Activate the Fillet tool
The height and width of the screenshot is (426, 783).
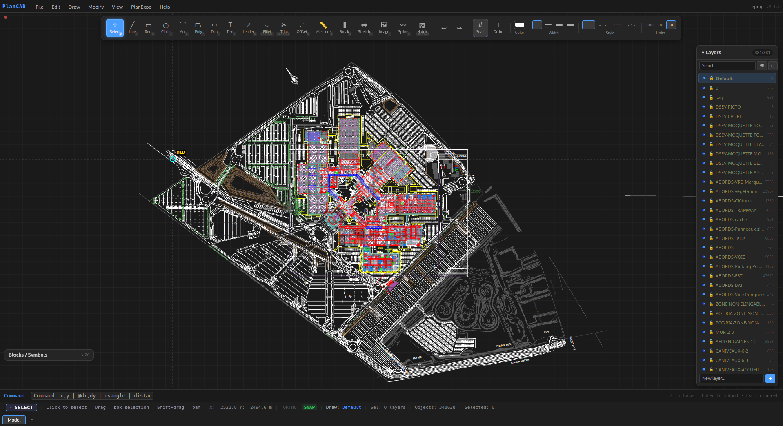pyautogui.click(x=267, y=28)
